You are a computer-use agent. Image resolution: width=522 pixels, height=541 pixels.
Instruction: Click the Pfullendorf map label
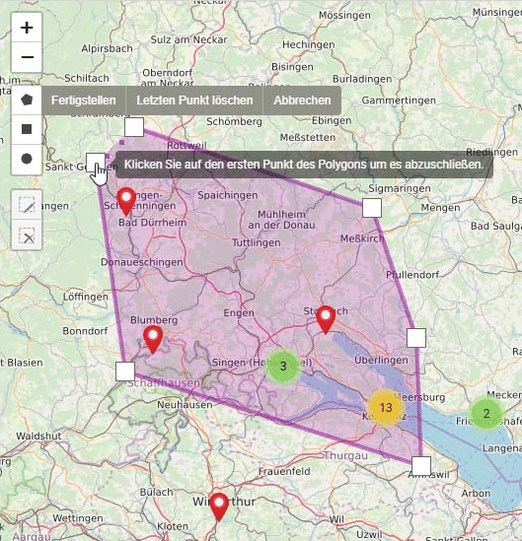click(x=412, y=275)
